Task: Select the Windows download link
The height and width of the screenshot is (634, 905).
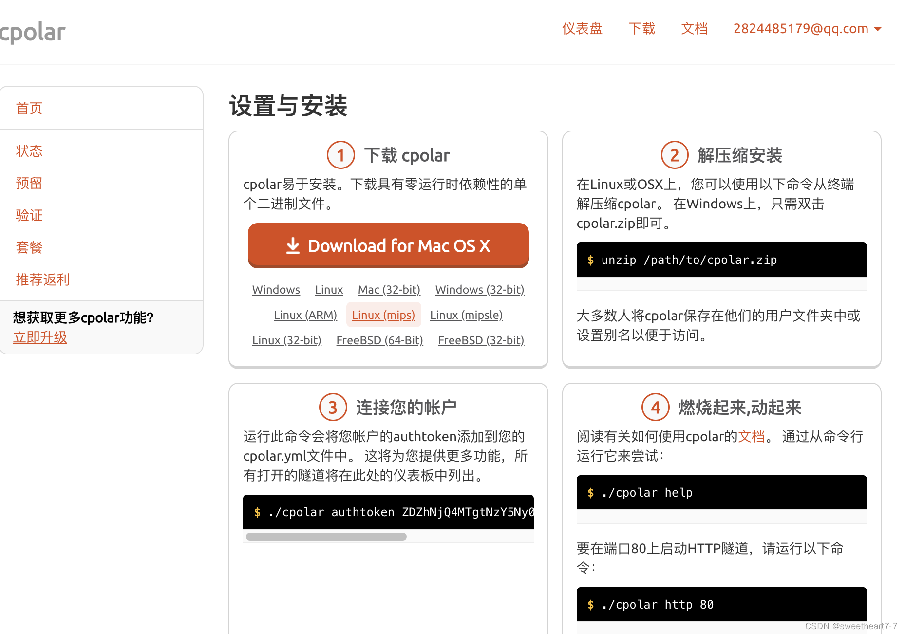Action: pyautogui.click(x=276, y=290)
